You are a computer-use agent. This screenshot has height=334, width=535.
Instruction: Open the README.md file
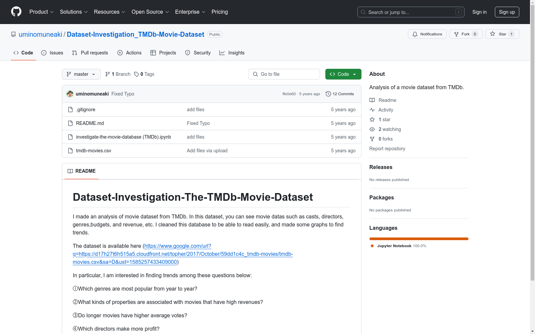click(x=90, y=123)
